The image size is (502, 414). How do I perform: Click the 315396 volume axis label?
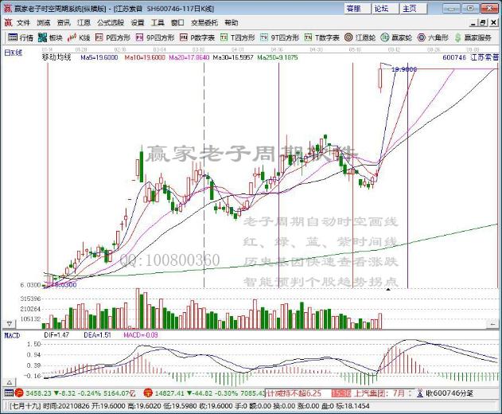tap(30, 299)
